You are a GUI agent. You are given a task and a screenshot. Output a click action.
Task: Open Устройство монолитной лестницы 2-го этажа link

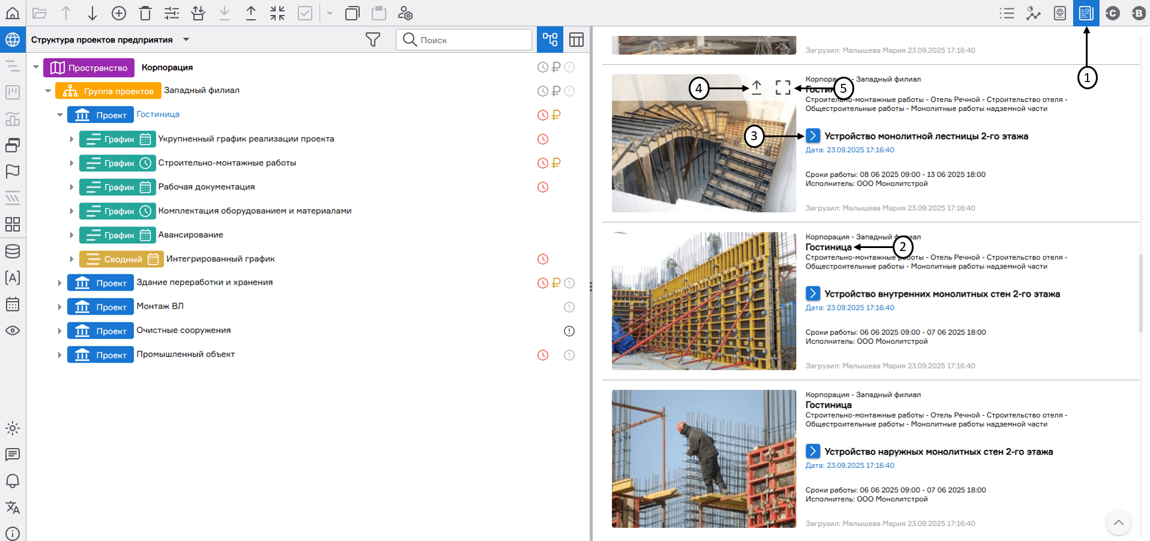(x=926, y=136)
